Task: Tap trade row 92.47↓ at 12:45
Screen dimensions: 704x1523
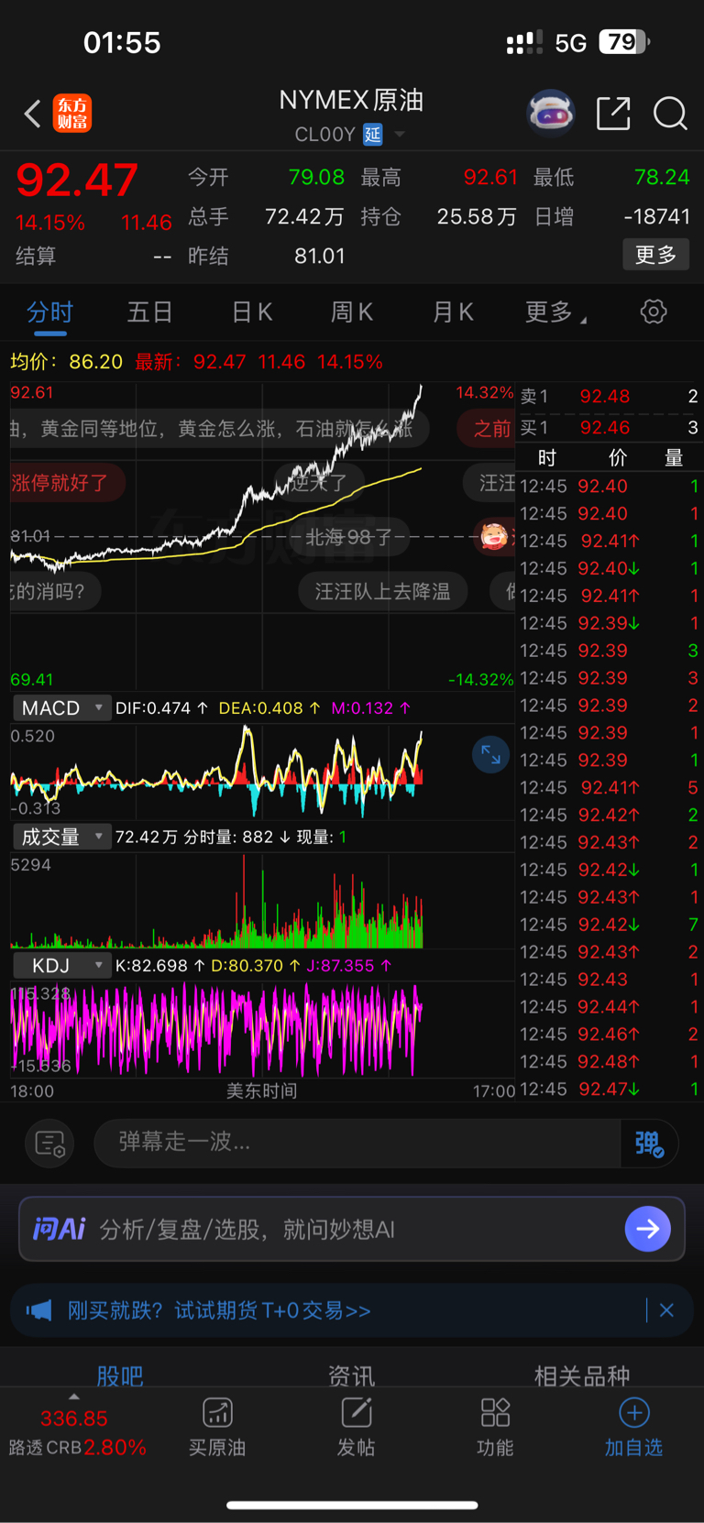Action: (x=609, y=1089)
